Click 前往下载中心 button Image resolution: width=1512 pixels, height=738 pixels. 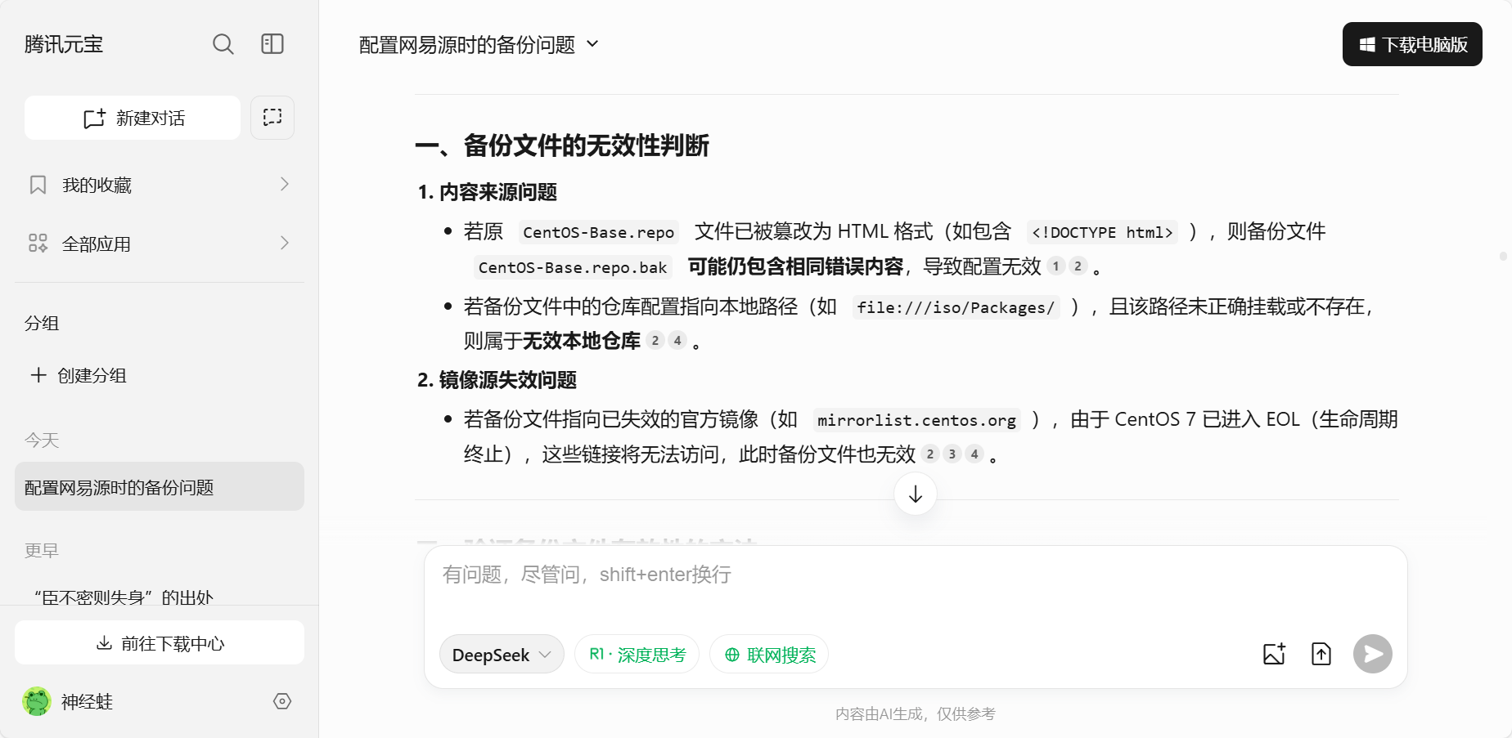tap(160, 642)
